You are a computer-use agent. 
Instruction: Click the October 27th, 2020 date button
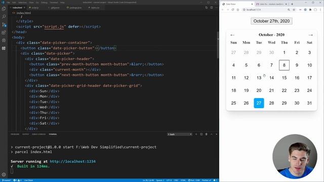tap(271, 21)
